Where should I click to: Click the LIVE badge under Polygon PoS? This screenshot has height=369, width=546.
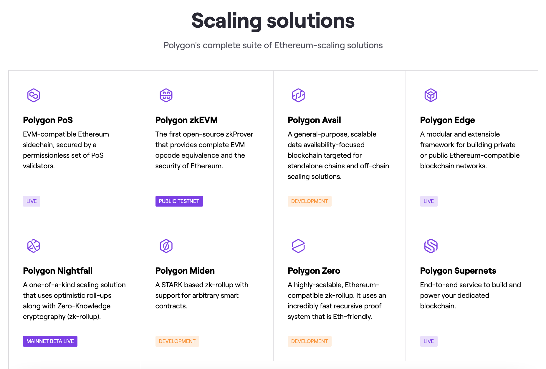[32, 201]
